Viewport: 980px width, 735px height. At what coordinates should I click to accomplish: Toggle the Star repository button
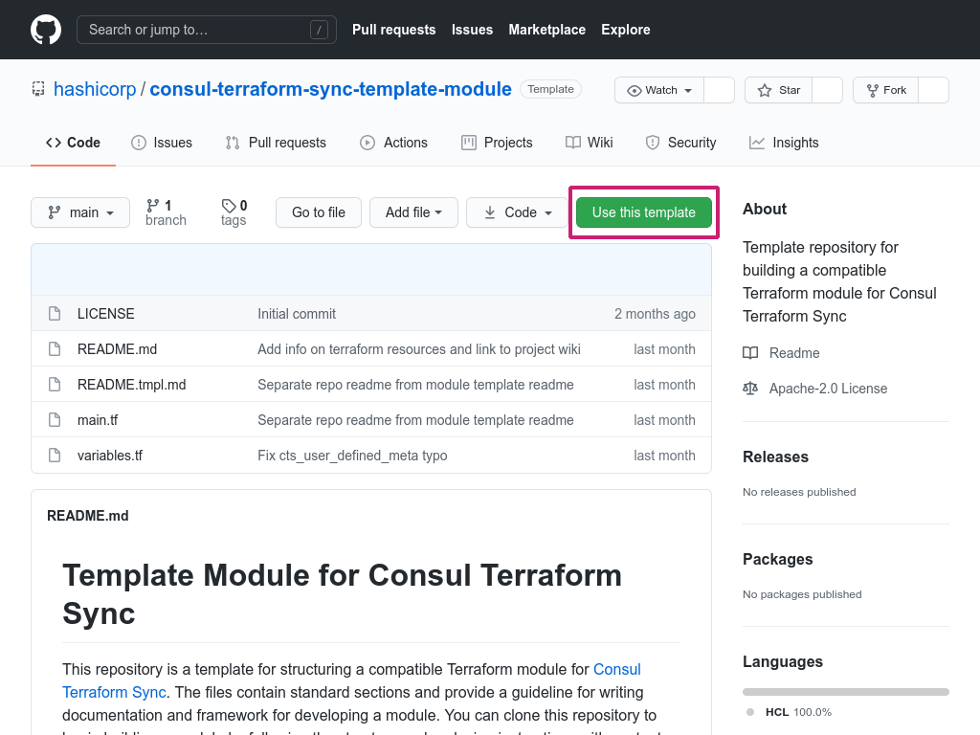[x=778, y=90]
